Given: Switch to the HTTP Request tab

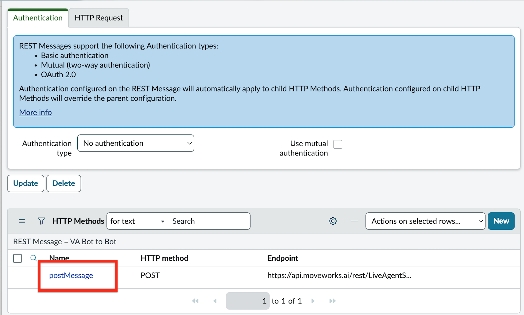Looking at the screenshot, I should coord(99,18).
